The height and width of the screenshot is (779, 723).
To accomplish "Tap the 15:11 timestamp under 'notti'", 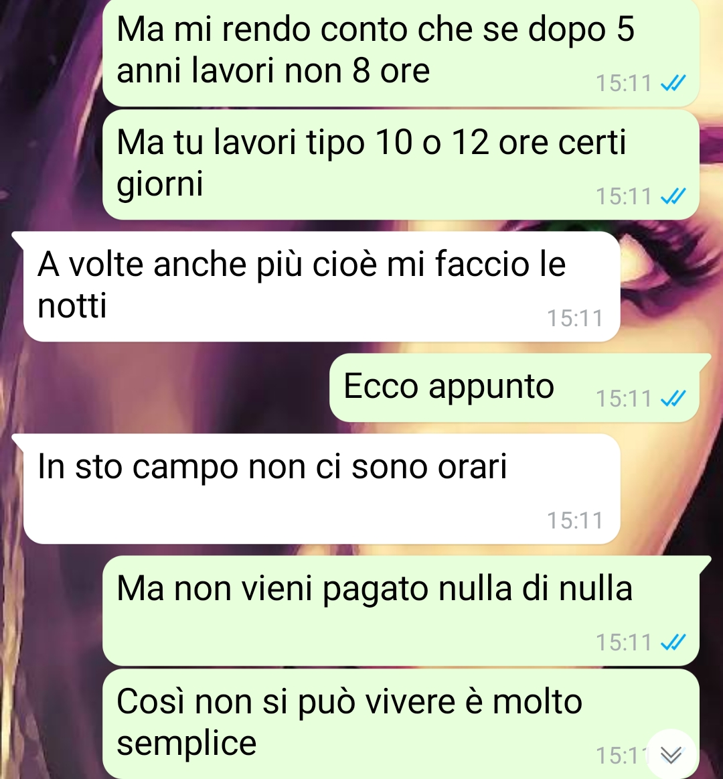I will coord(574,318).
